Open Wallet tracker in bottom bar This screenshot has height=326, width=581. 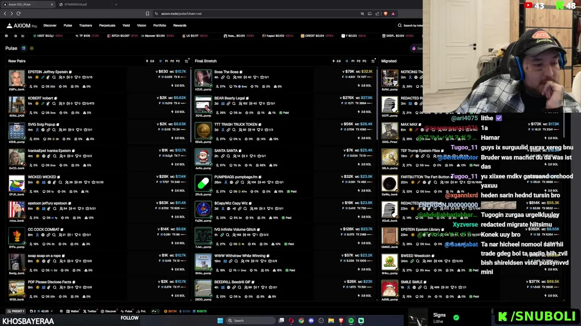pyautogui.click(x=74, y=311)
